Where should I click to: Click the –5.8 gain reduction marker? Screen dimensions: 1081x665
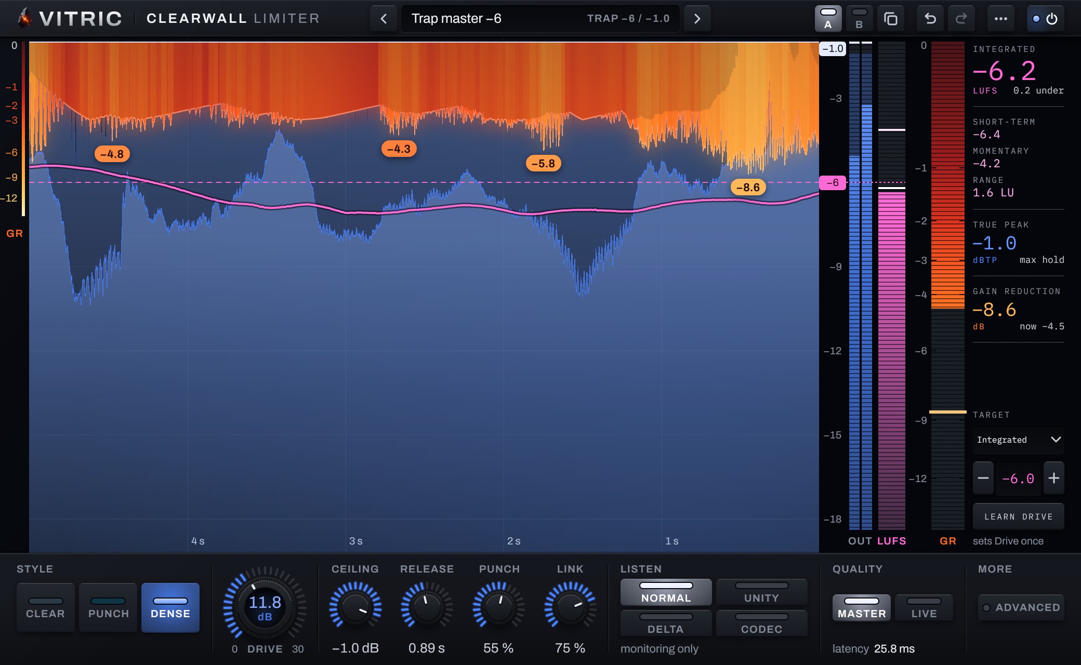(x=543, y=163)
